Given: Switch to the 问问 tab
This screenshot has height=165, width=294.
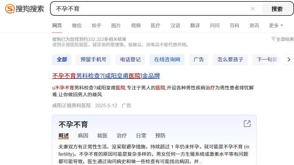Looking at the screenshot, I should click(215, 25).
